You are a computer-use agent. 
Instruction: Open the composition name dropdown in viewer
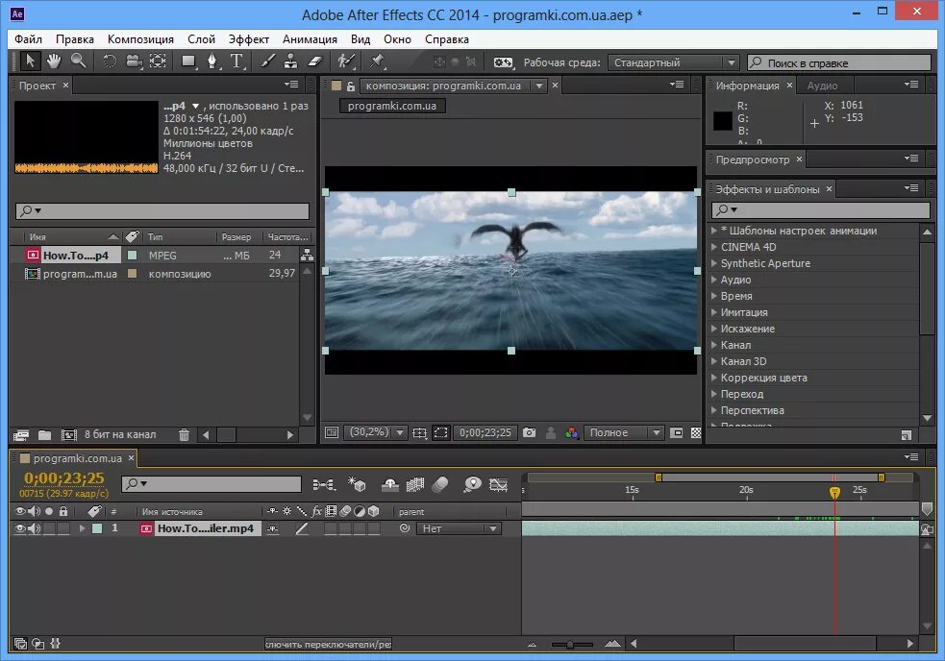(539, 86)
